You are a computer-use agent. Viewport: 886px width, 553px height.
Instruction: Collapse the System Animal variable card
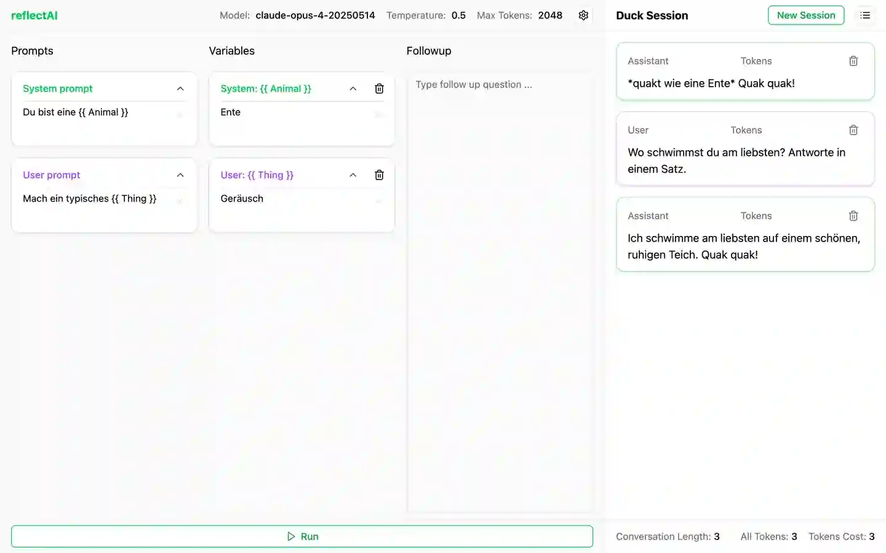point(353,88)
